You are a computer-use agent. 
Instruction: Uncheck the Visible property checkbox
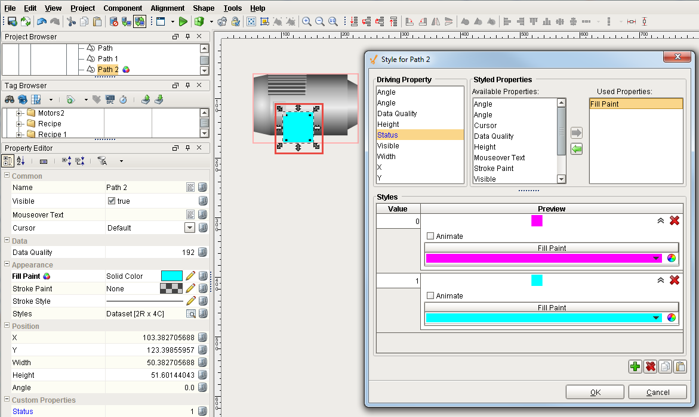pos(112,201)
